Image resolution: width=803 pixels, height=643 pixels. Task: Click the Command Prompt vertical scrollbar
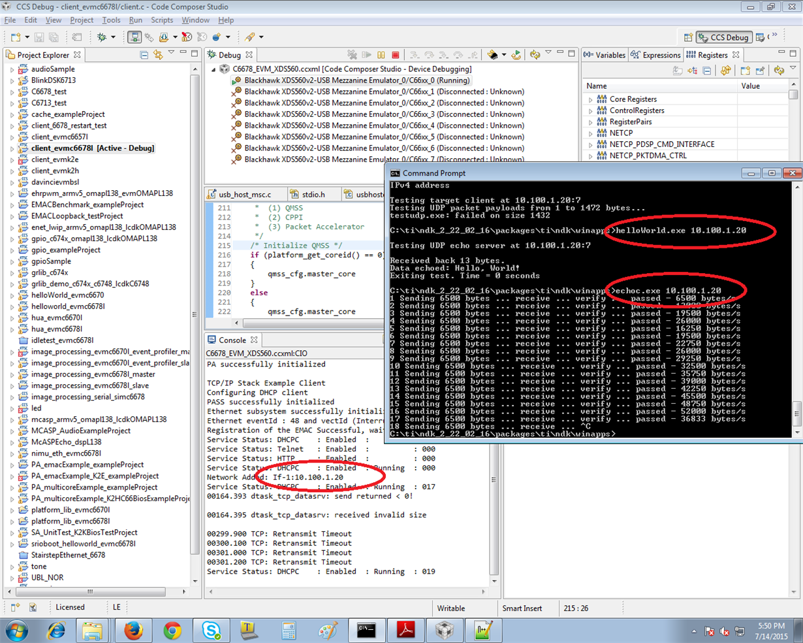click(x=797, y=308)
